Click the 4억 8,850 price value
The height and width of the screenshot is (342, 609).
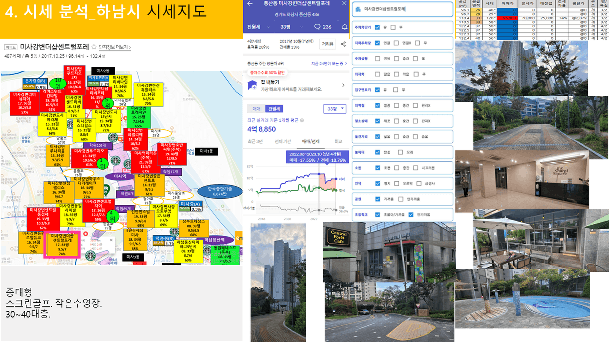[x=262, y=129]
